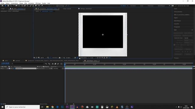
Task: Switch to the Métrage polaroid.psd tab
Action: [86, 9]
